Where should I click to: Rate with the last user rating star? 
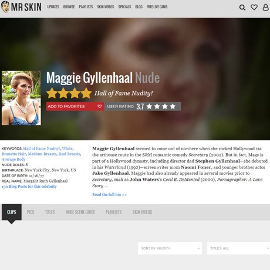point(173,106)
